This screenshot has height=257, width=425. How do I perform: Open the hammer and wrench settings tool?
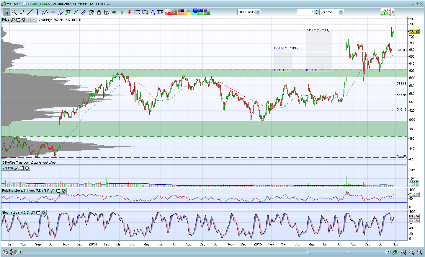pyautogui.click(x=91, y=12)
